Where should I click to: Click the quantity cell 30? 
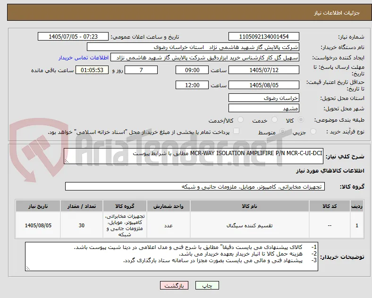coord(82,225)
